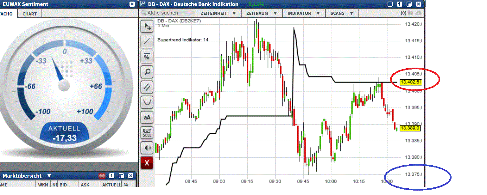Mute chart sound with the speaker icon

click(x=147, y=148)
